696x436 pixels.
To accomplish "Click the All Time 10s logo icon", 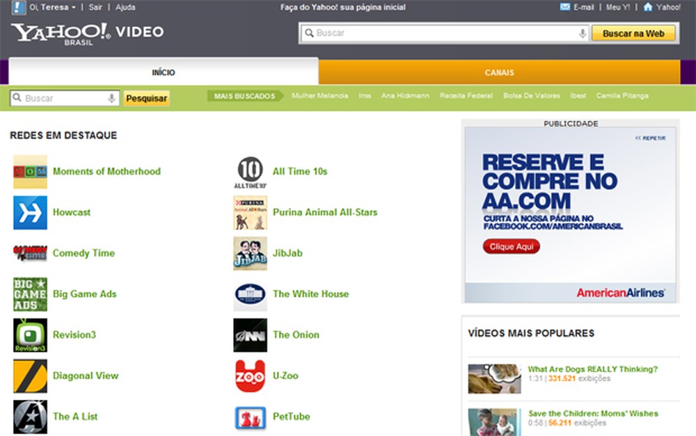I will [250, 172].
